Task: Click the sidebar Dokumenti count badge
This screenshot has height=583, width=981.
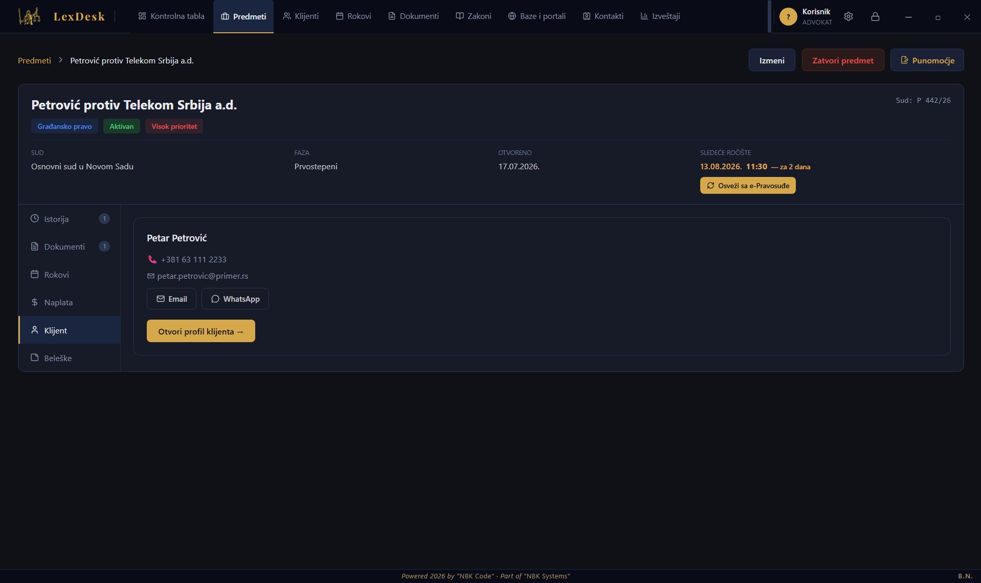Action: tap(104, 246)
